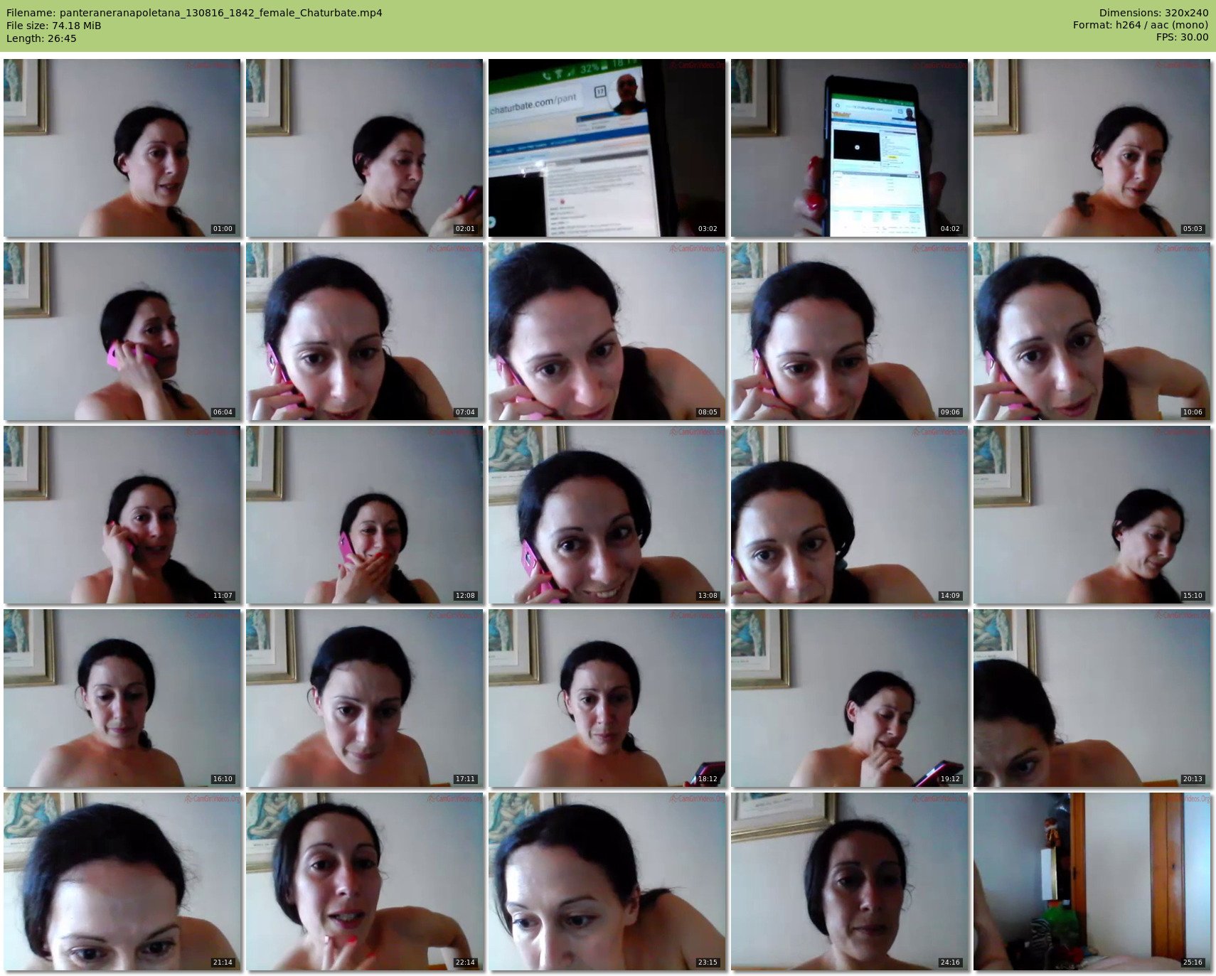This screenshot has width=1216, height=976.
Task: Open the 13:08 preview frame
Action: pyautogui.click(x=607, y=515)
